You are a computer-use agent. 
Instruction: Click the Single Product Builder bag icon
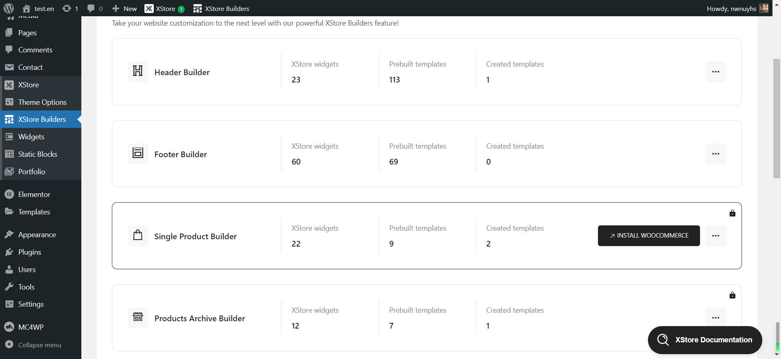pyautogui.click(x=138, y=236)
